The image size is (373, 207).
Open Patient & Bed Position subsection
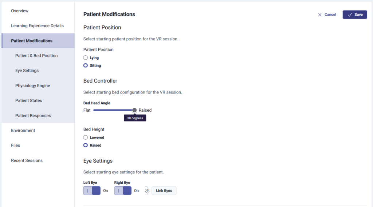(36, 56)
